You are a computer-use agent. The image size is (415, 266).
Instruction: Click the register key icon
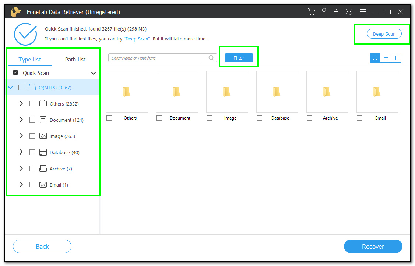coord(324,12)
